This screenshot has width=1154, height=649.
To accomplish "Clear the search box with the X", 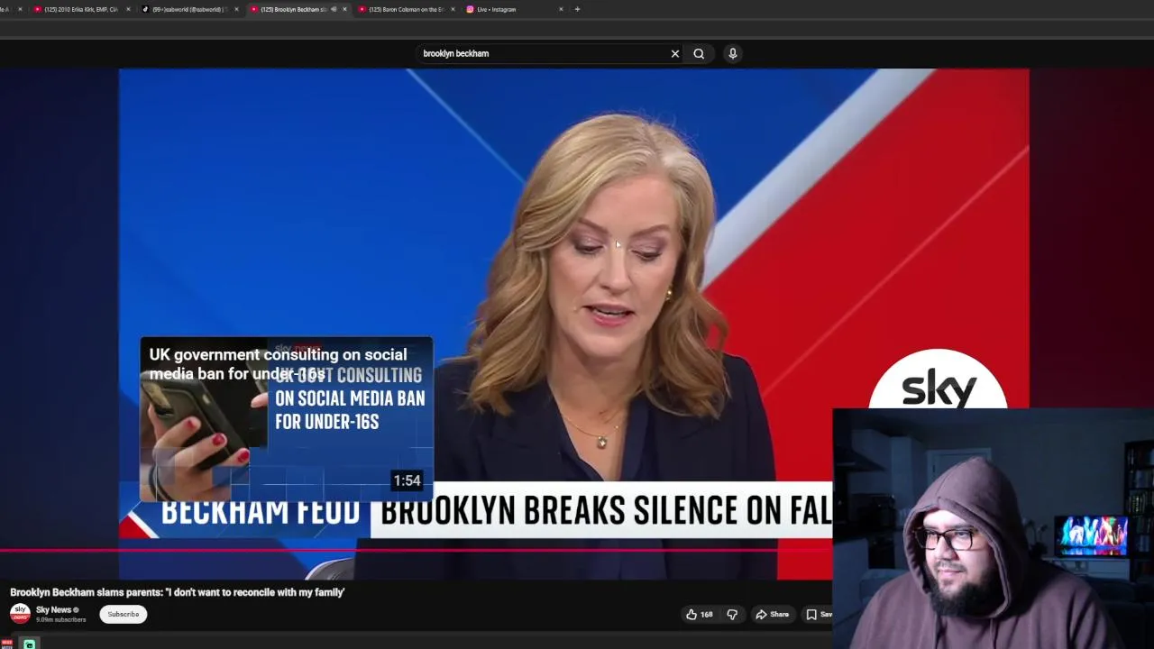I will click(675, 53).
